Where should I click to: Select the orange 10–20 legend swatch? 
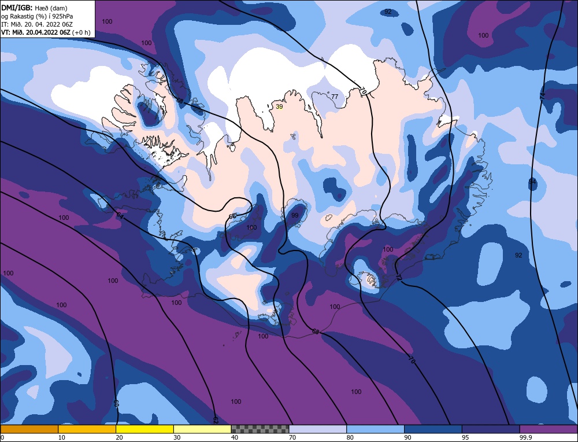87,429
